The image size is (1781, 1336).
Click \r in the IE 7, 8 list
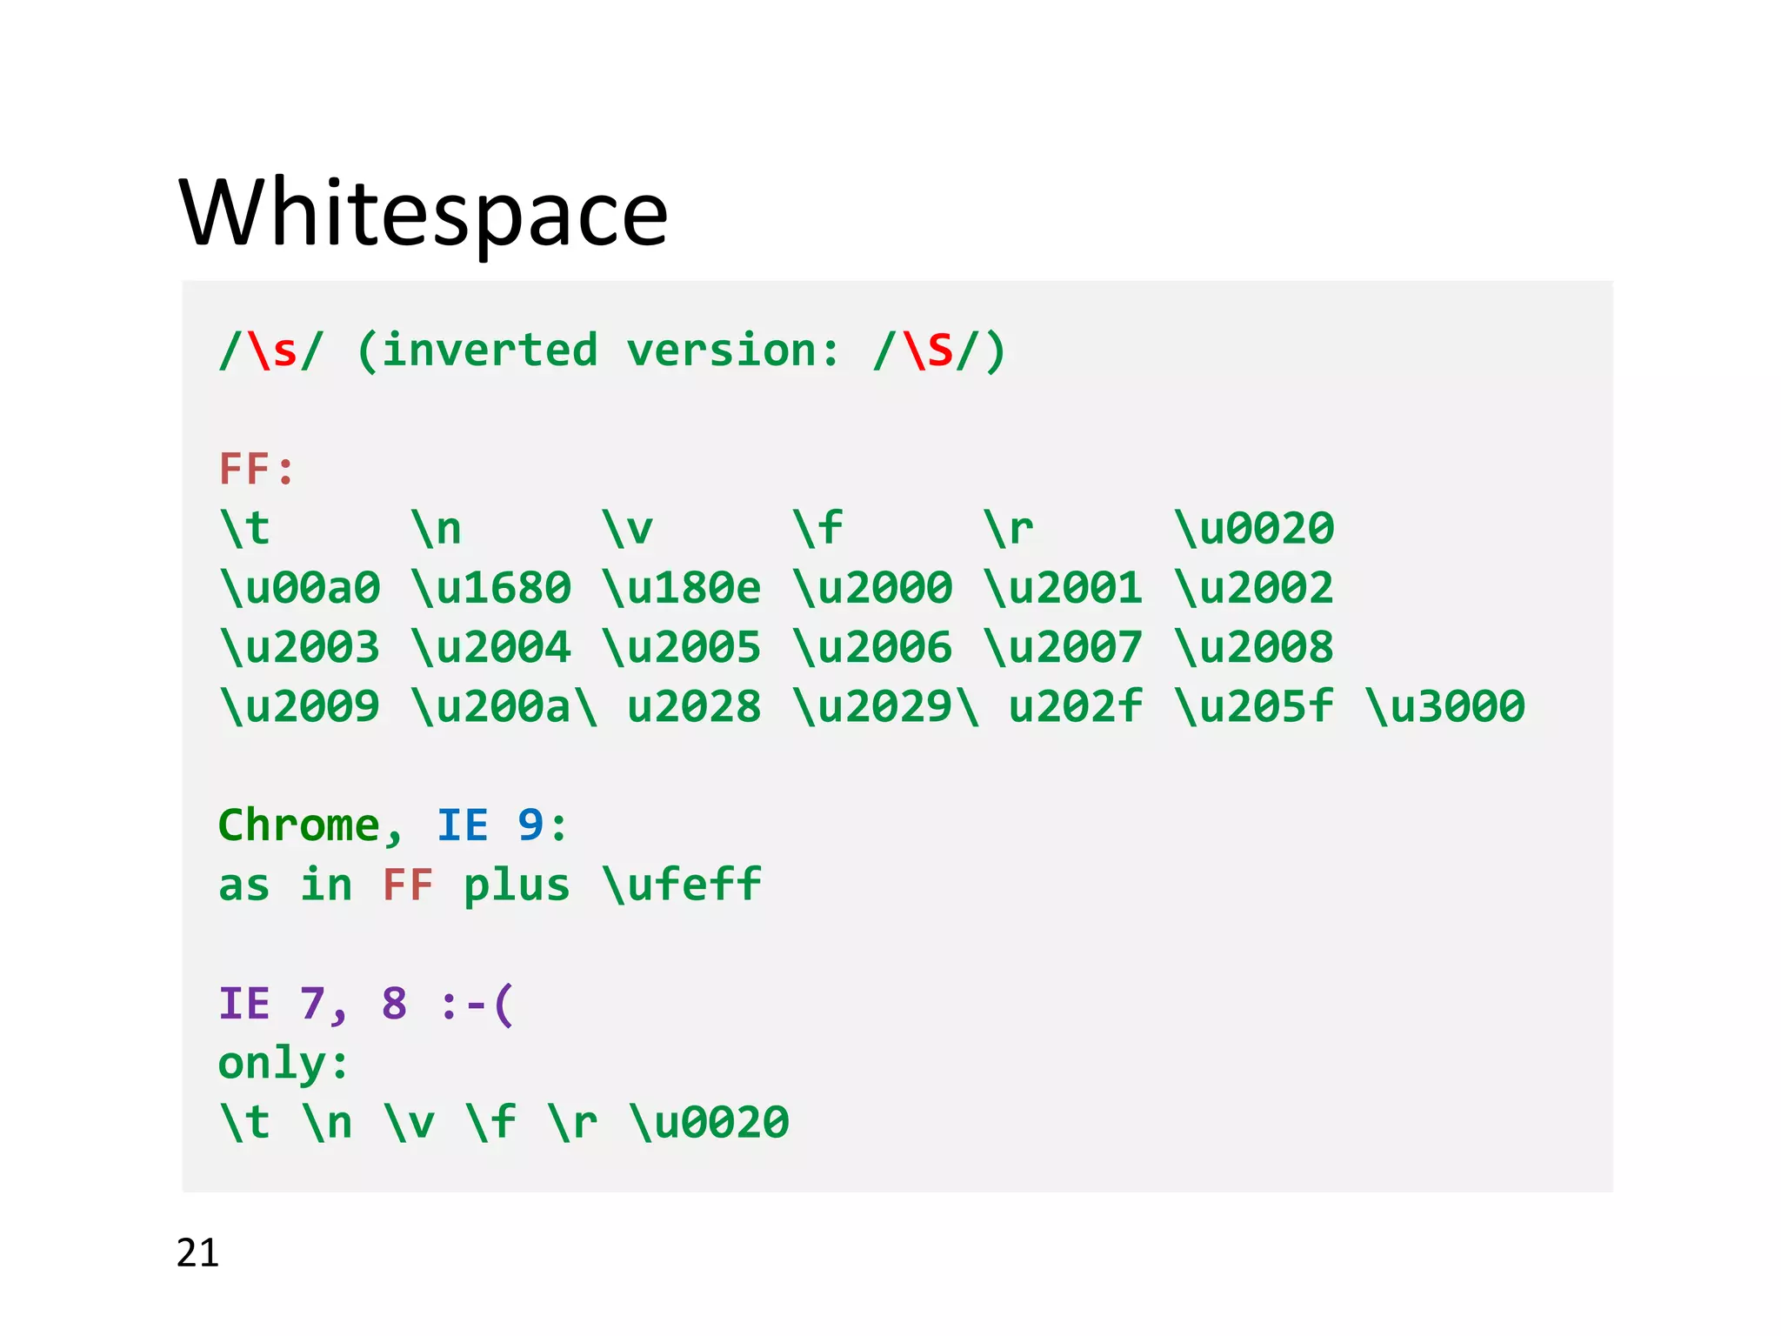point(572,1121)
